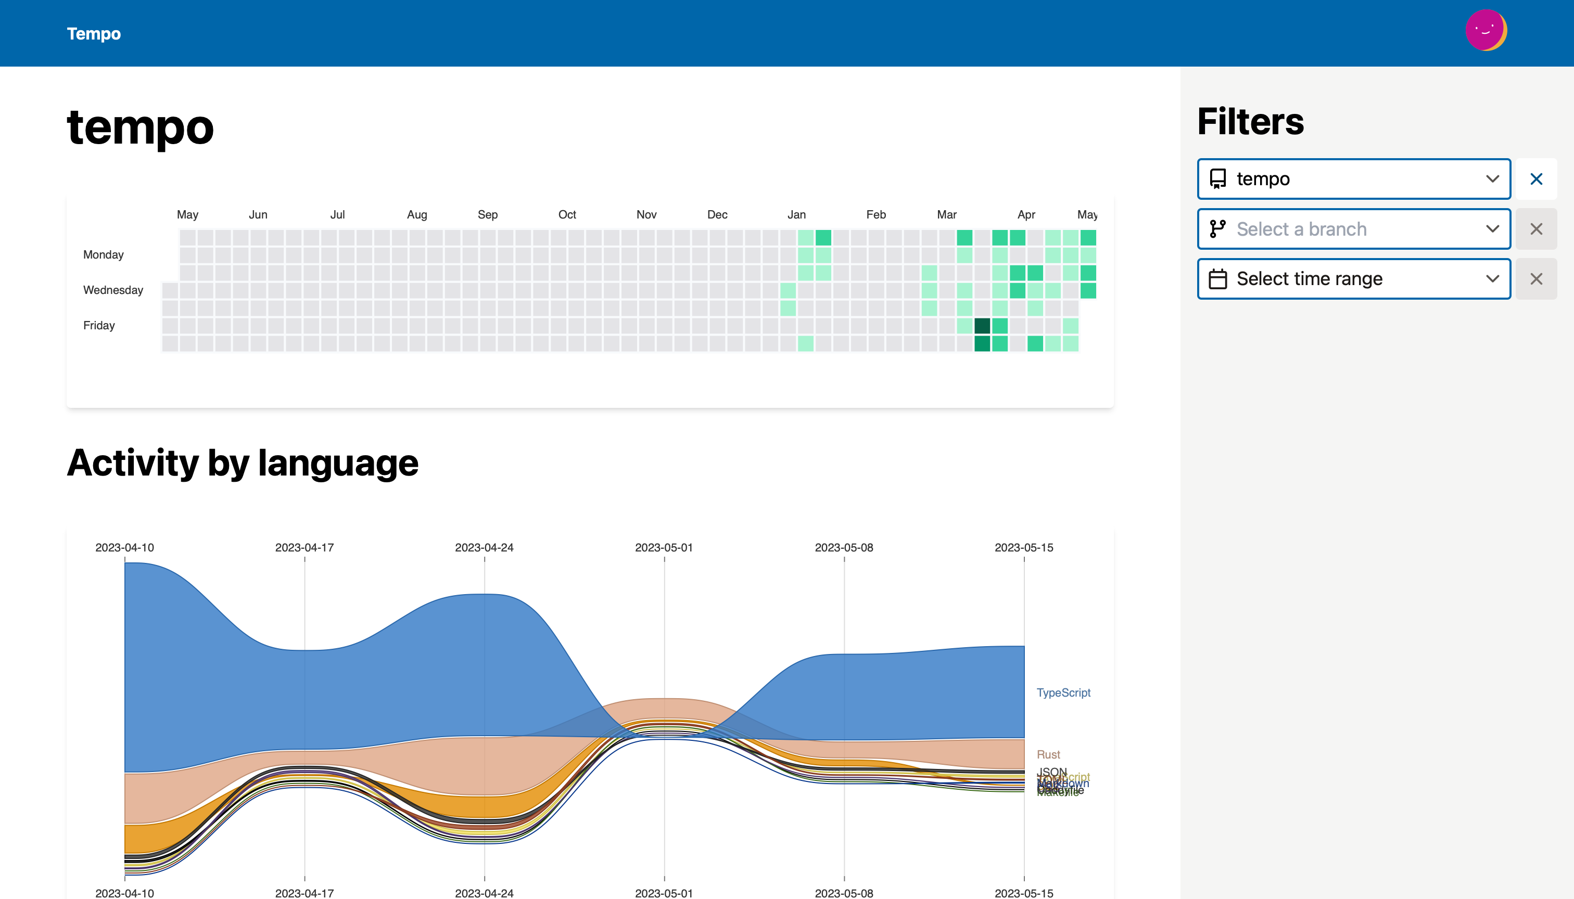Viewport: 1574px width, 899px height.
Task: Click the calendar icon in time range filter
Action: [1217, 279]
